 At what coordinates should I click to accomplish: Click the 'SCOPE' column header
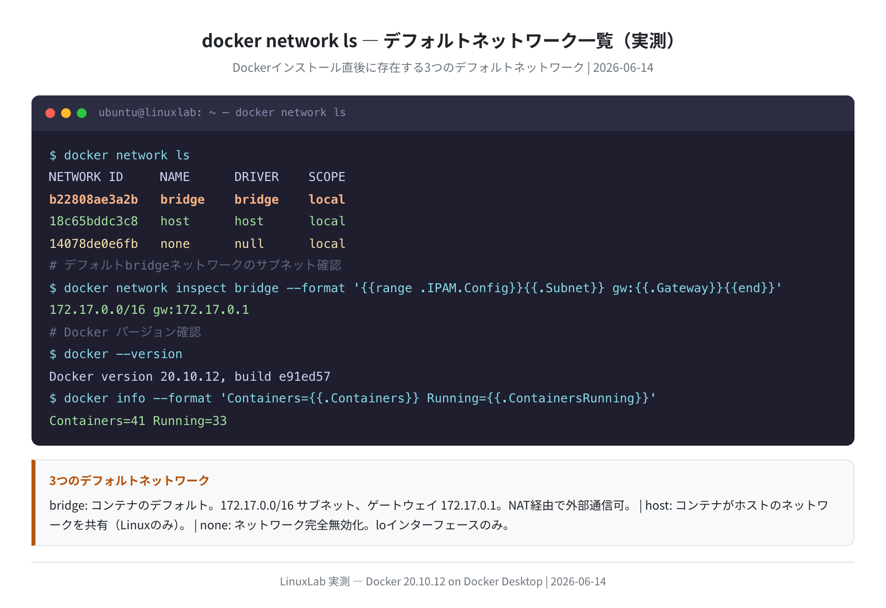pyautogui.click(x=327, y=177)
